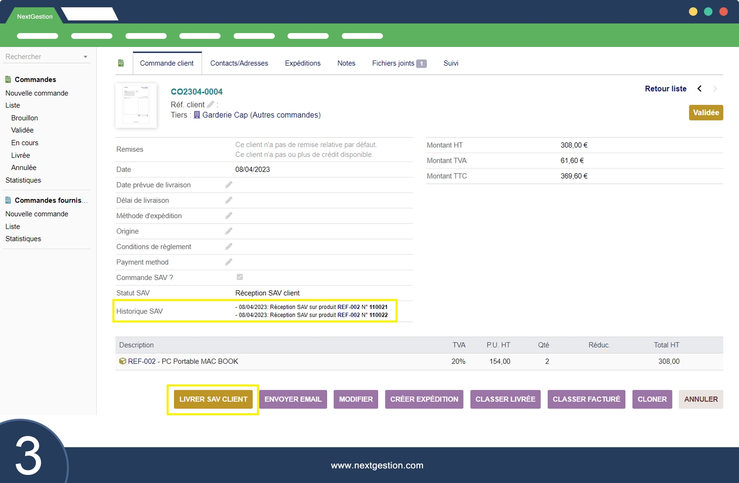
Task: Click pencil icon for Délai de livraison
Action: [229, 200]
